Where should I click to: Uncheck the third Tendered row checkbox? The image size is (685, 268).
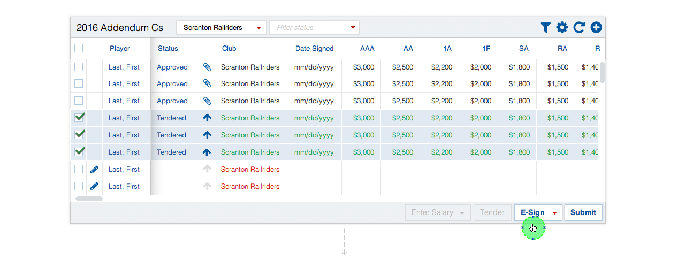tap(79, 151)
